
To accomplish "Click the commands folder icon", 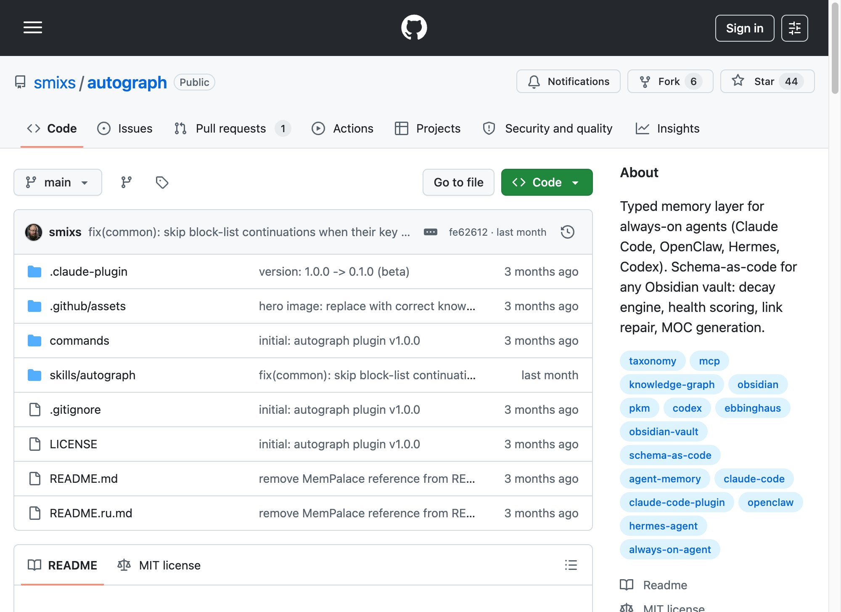I will 34,341.
